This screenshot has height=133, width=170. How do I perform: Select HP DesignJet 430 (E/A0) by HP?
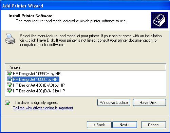[39, 85]
